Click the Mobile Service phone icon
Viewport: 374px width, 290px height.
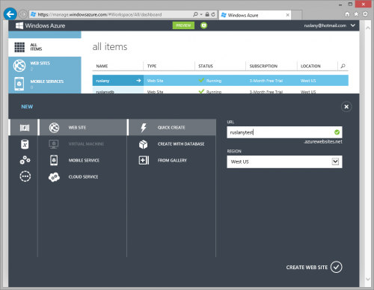54,161
